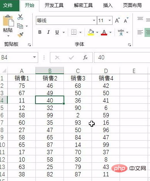
Task: Top-align text using ribbon icon
Action: click(140, 19)
